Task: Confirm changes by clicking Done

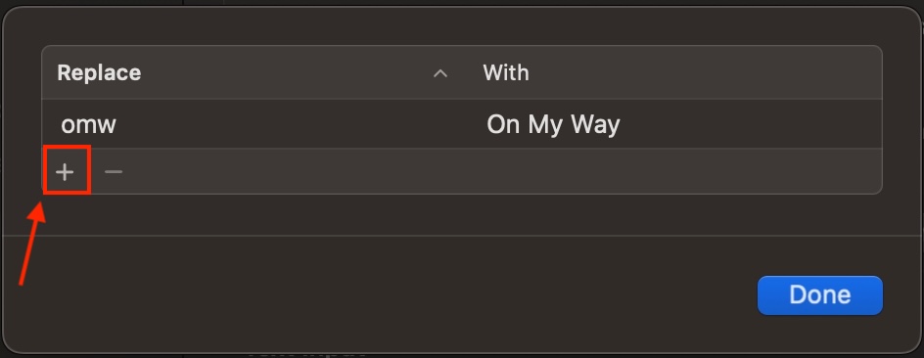Action: [819, 295]
